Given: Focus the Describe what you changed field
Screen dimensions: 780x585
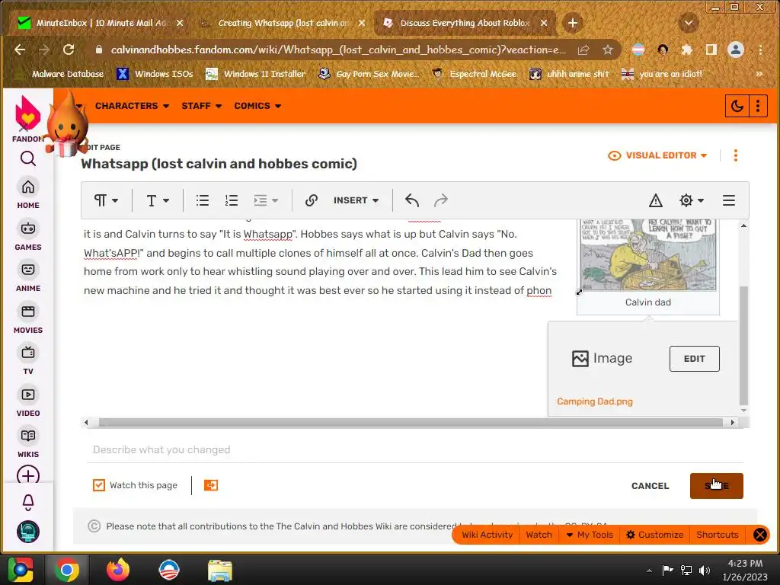Looking at the screenshot, I should coord(415,449).
